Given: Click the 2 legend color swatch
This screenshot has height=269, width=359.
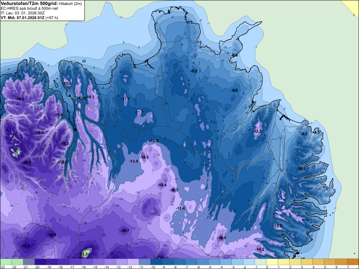Looking at the screenshot, I should (x=295, y=262).
